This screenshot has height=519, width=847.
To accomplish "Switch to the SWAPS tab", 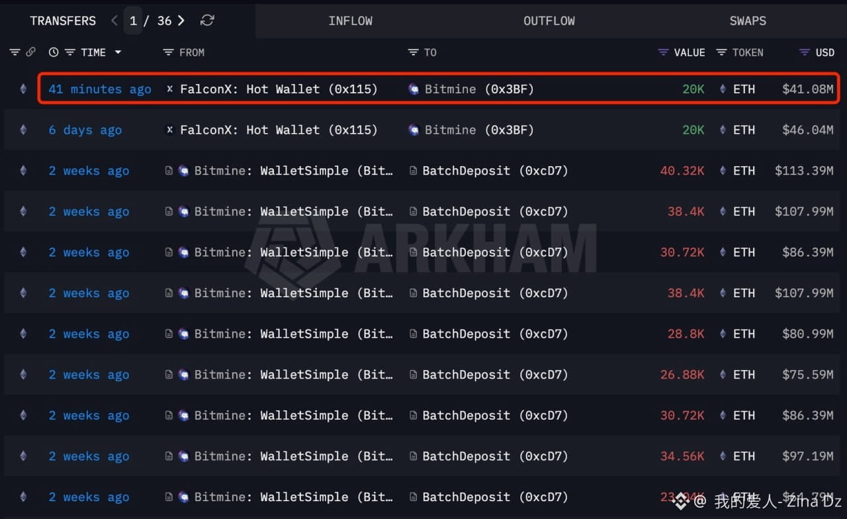I will click(x=748, y=21).
